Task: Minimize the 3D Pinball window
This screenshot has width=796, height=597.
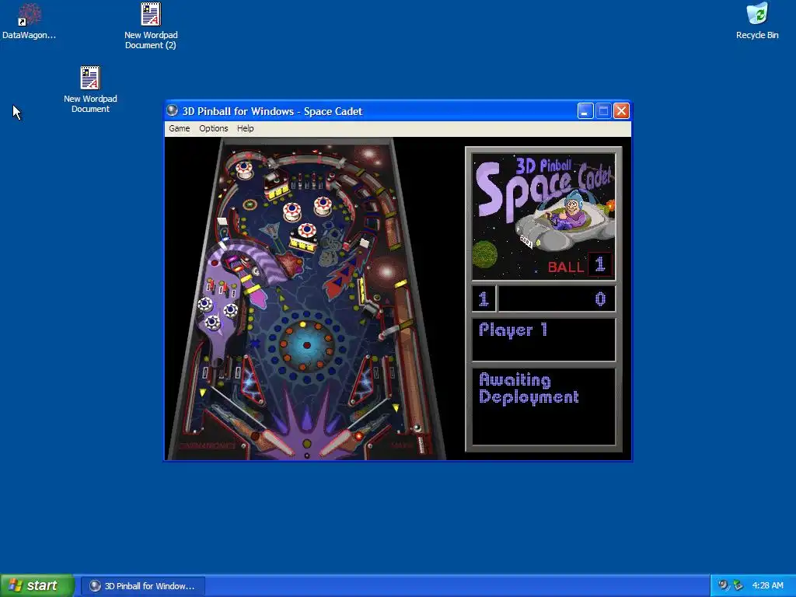Action: click(x=585, y=110)
